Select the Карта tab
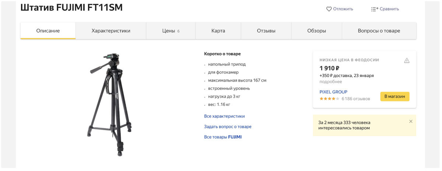442x171 pixels. coord(218,31)
